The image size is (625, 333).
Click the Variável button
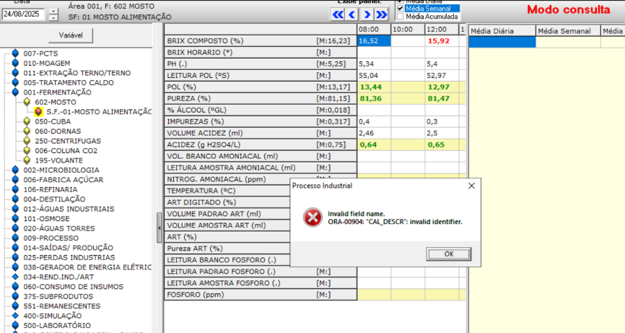(71, 35)
